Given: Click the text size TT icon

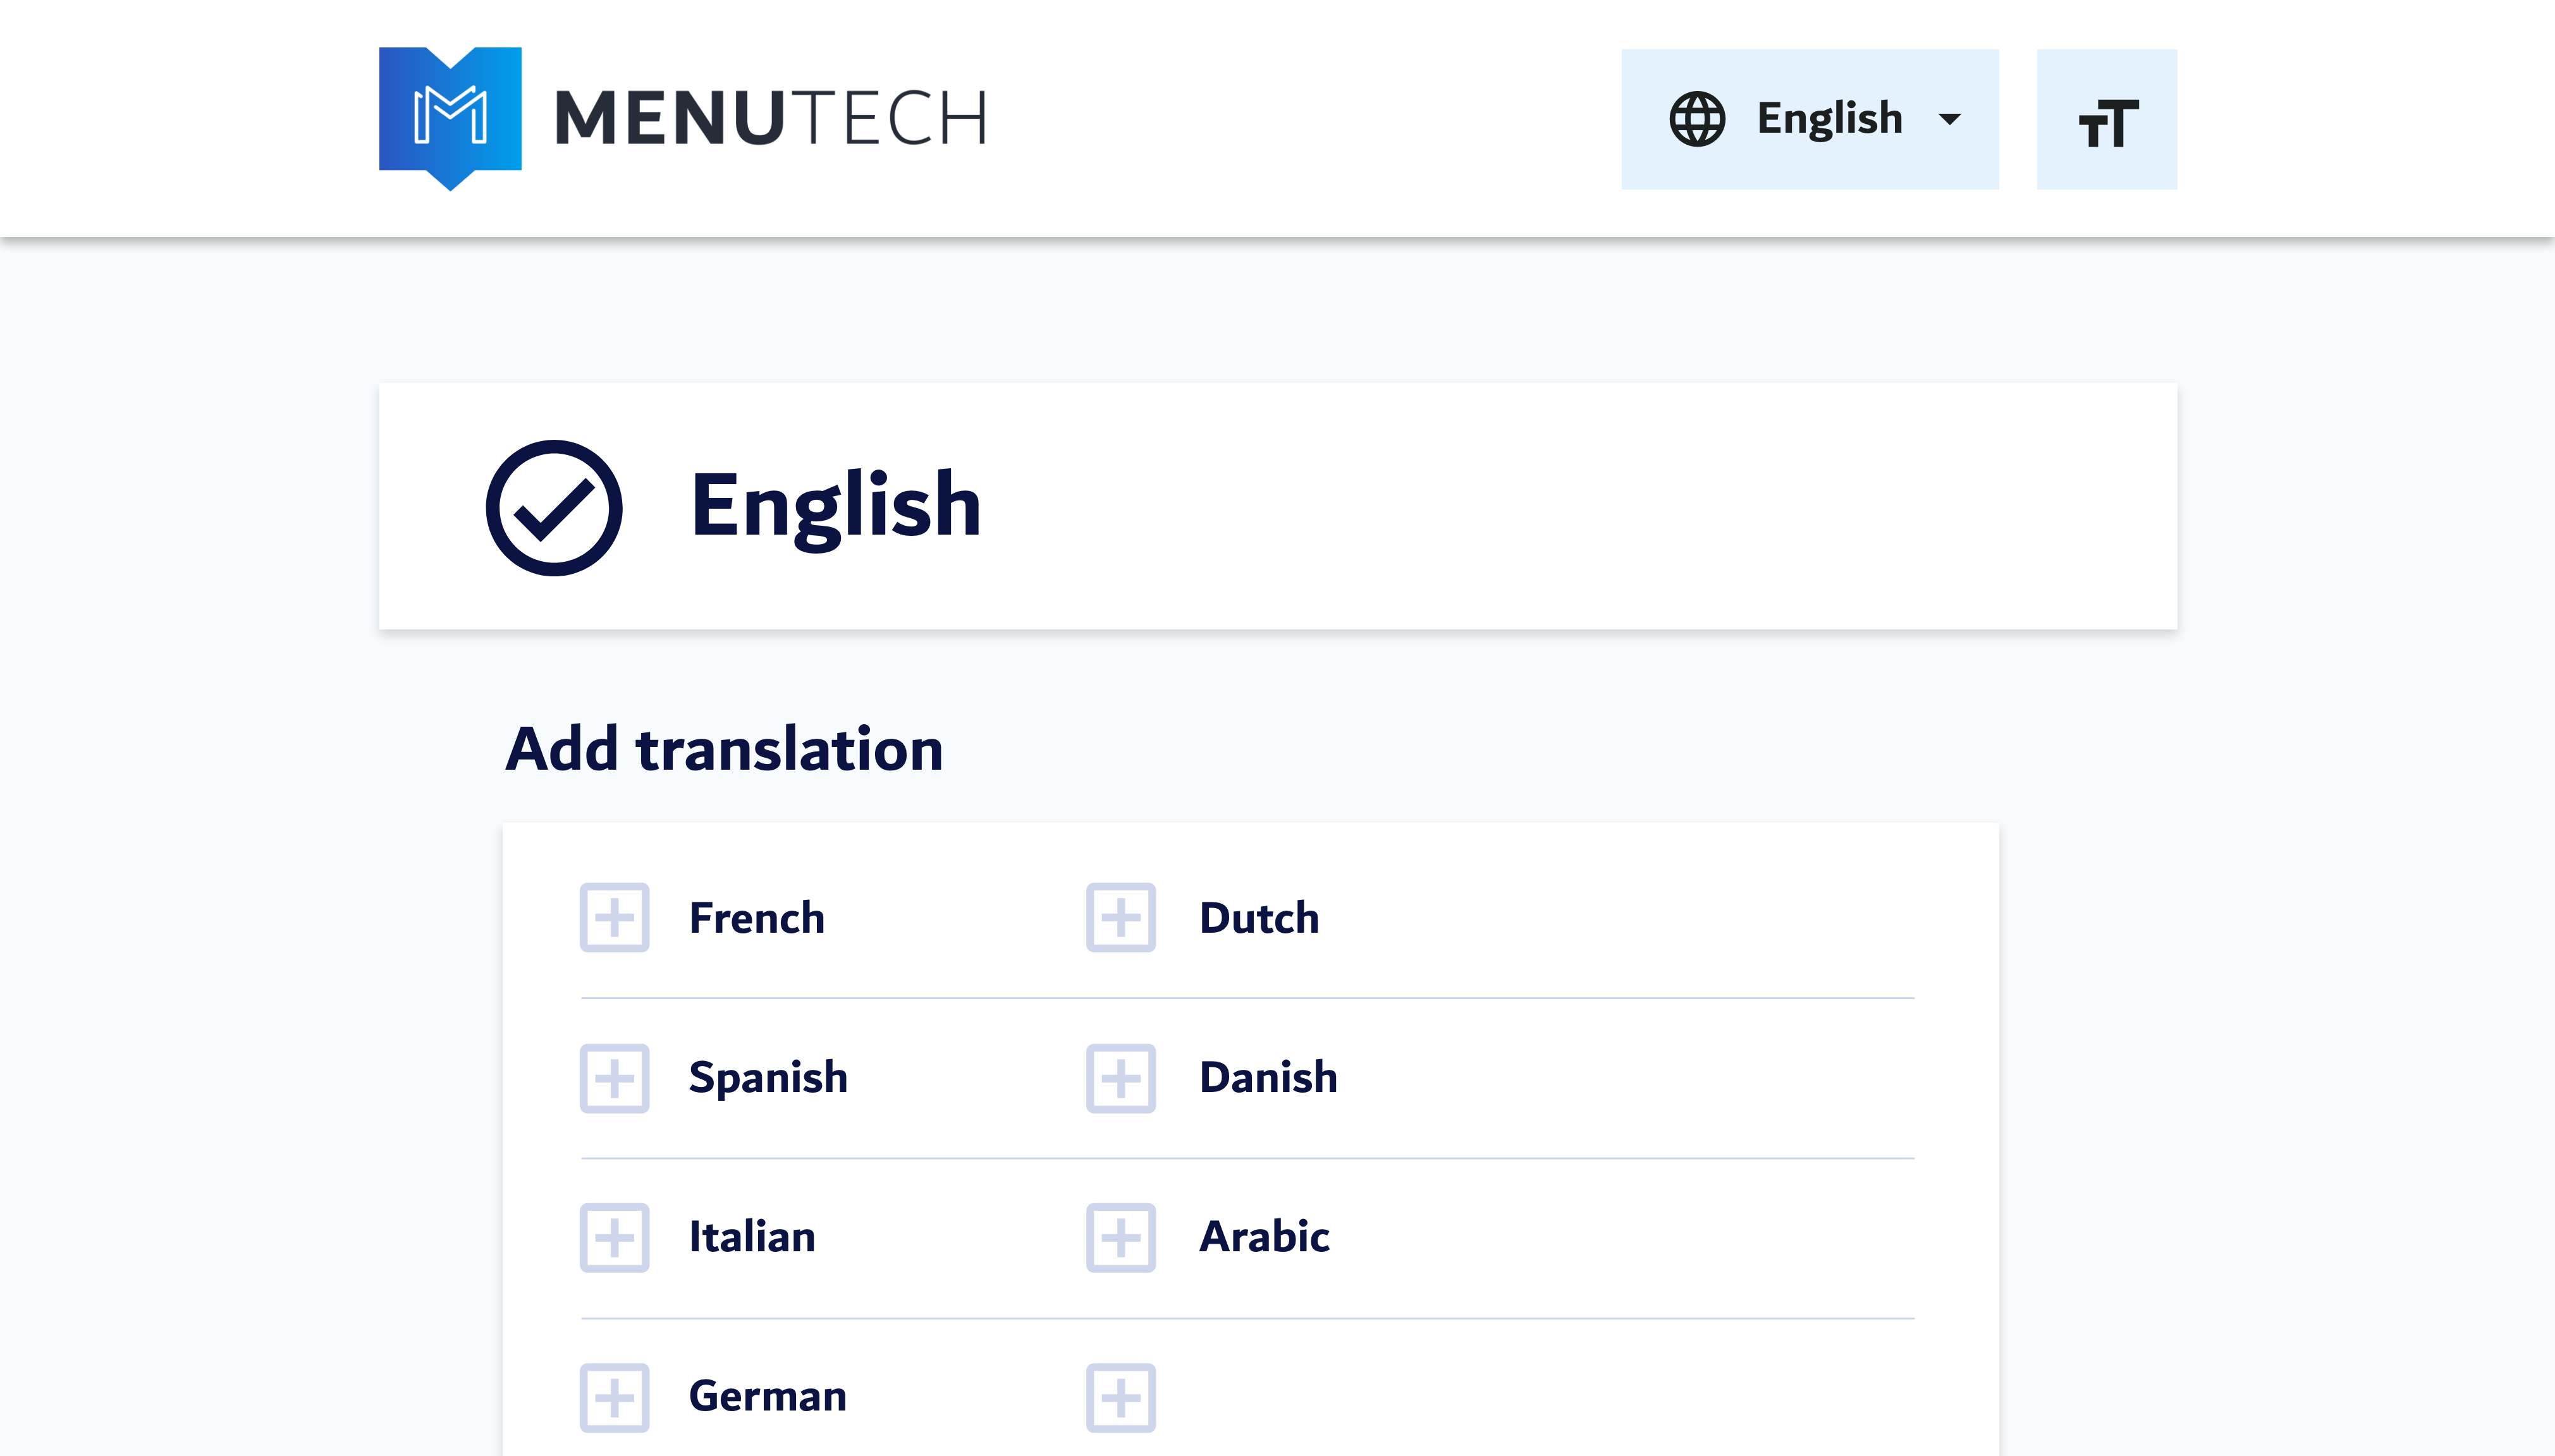Looking at the screenshot, I should (2108, 118).
